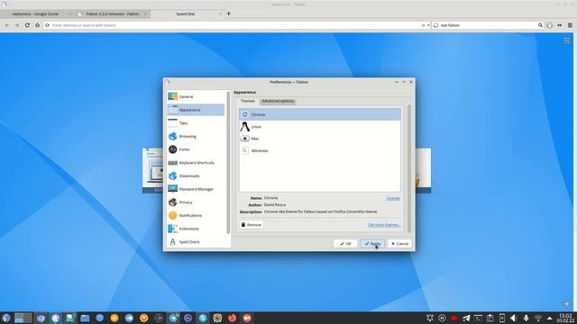Open the theme License link
This screenshot has width=577, height=324.
click(x=393, y=198)
